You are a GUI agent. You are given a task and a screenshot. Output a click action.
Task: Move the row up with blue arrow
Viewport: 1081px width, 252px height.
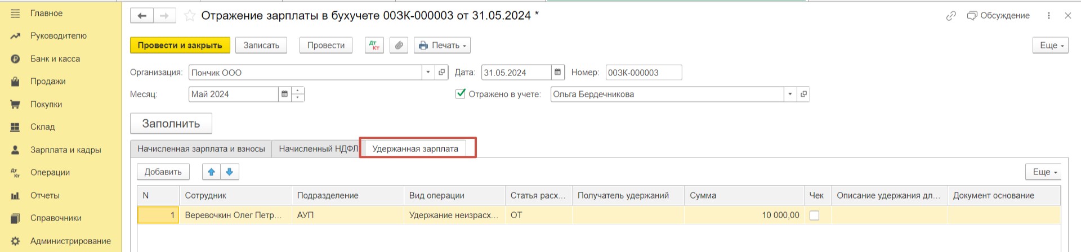point(211,172)
